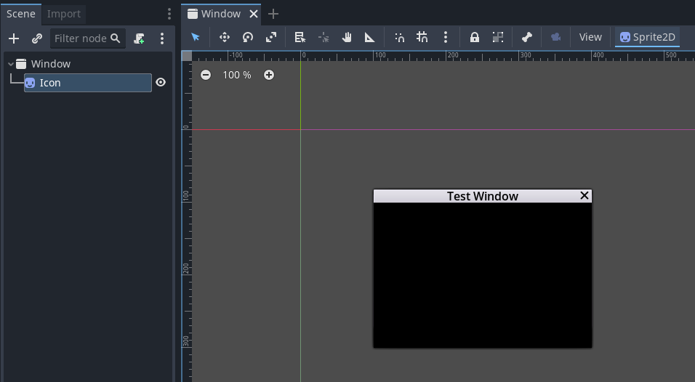
Task: Open the View menu
Action: click(x=590, y=37)
